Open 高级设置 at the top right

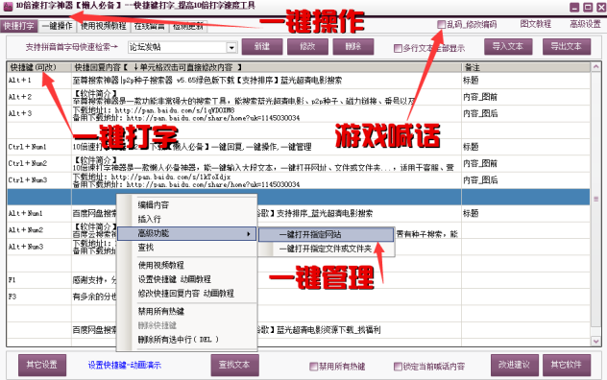coord(585,24)
